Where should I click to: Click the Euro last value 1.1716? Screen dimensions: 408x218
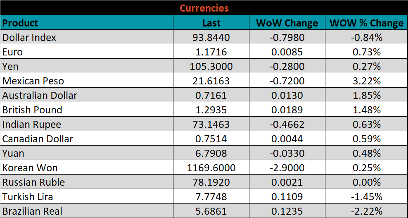click(x=211, y=52)
